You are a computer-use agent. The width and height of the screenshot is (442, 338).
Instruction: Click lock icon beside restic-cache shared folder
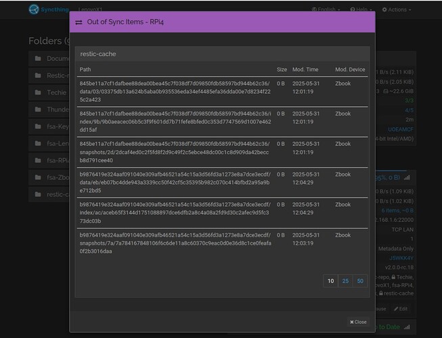(381, 293)
